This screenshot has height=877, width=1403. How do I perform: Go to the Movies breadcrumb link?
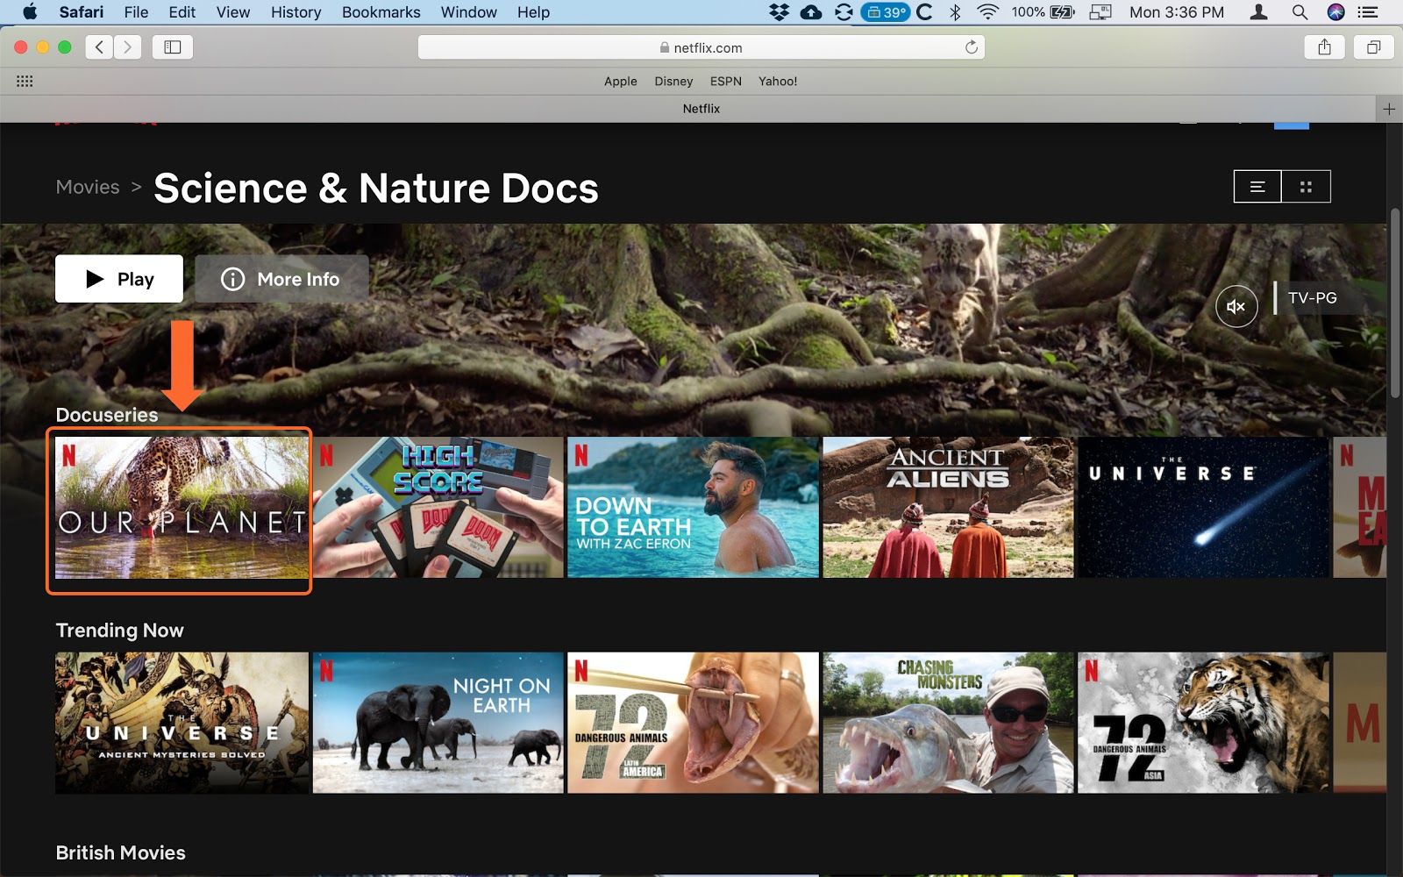(x=88, y=187)
